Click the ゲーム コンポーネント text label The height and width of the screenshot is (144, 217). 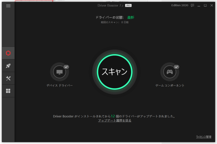pyautogui.click(x=170, y=86)
